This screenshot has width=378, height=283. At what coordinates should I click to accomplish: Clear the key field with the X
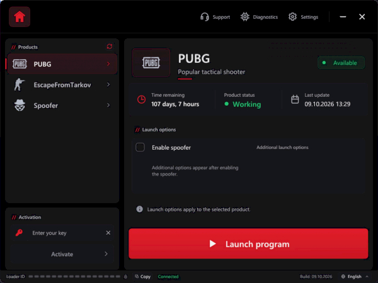point(108,233)
